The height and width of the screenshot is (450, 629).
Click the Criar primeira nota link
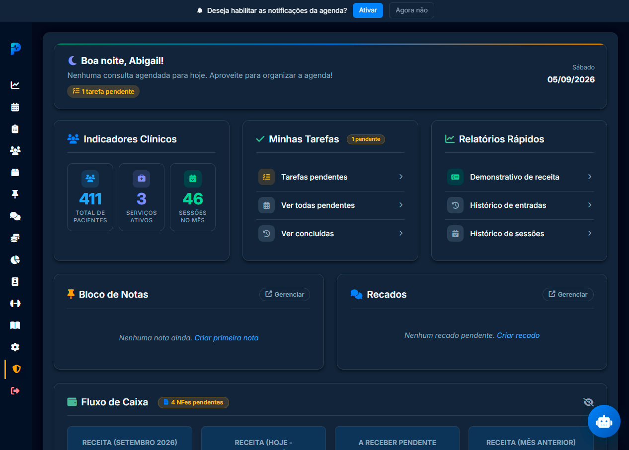coord(227,338)
